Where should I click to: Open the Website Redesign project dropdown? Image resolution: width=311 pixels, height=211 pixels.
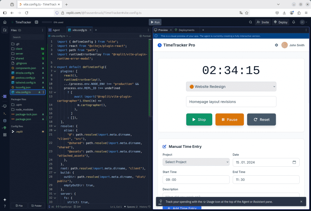(231, 87)
